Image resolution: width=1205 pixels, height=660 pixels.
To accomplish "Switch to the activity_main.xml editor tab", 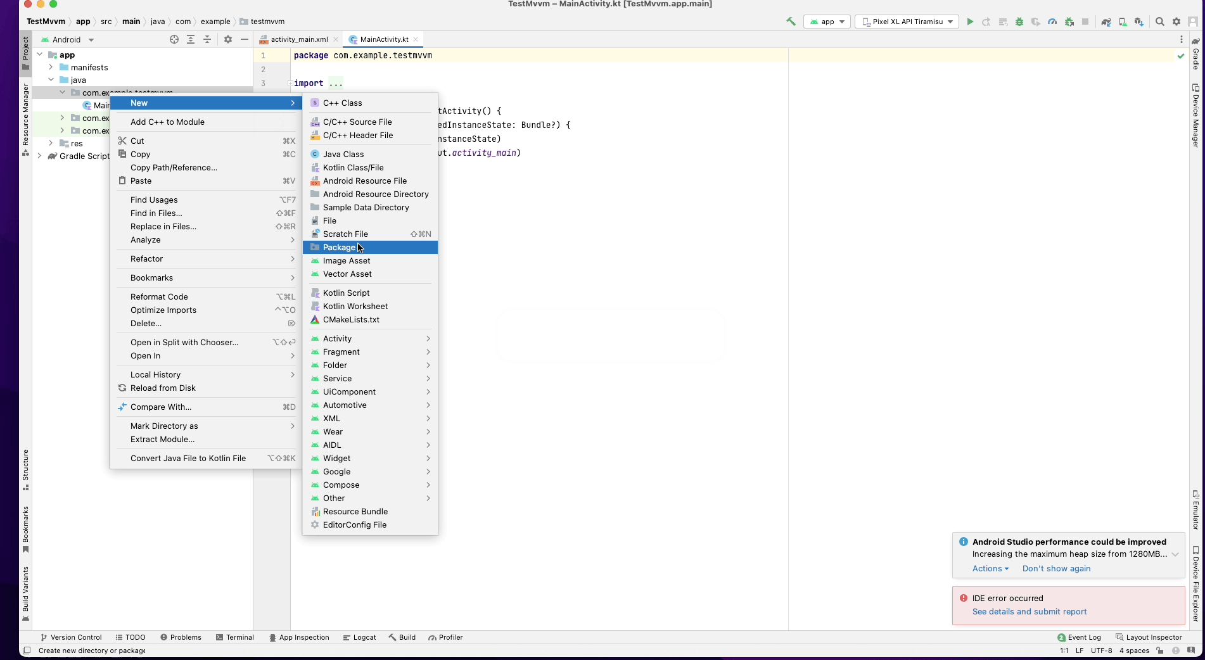I will click(x=299, y=39).
